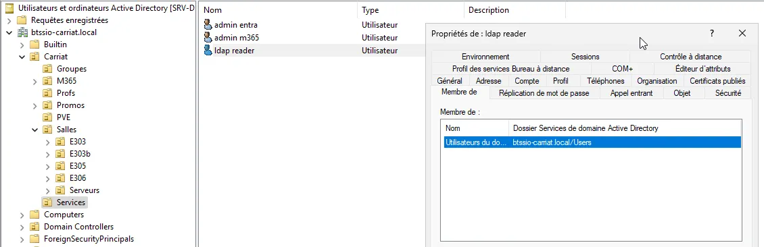
Task: Select the Utilisateurs du domaine group entry
Action: 592,142
